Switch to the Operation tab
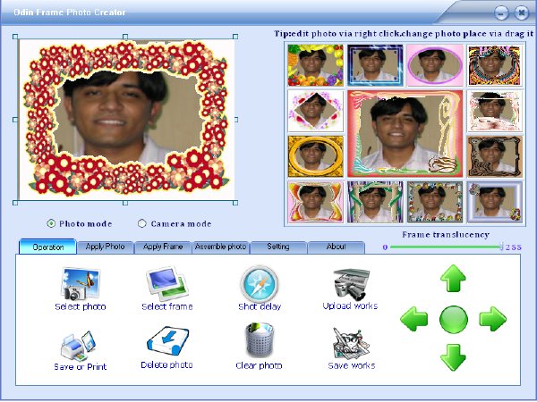 tap(47, 247)
